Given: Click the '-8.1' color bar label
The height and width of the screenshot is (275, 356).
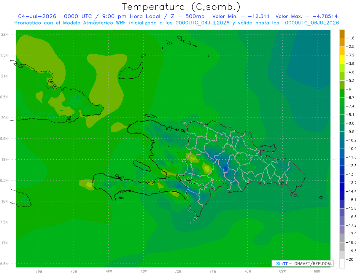Looking at the screenshot, I should [350, 115].
